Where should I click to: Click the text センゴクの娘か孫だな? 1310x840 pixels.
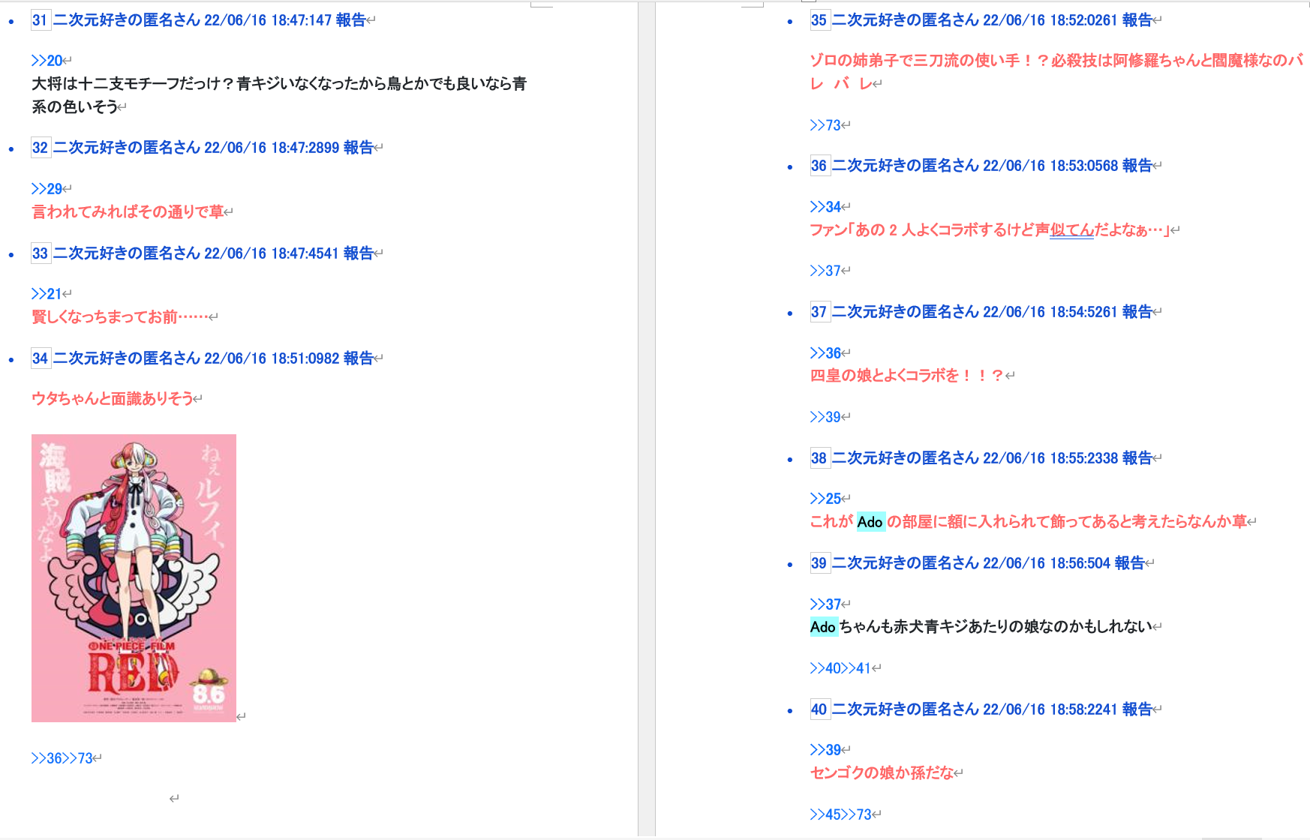882,773
